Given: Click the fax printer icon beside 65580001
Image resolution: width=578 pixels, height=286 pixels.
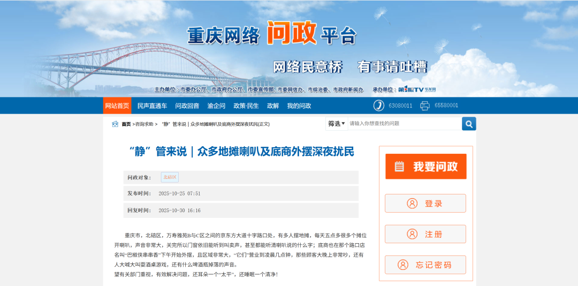Looking at the screenshot, I should [425, 106].
